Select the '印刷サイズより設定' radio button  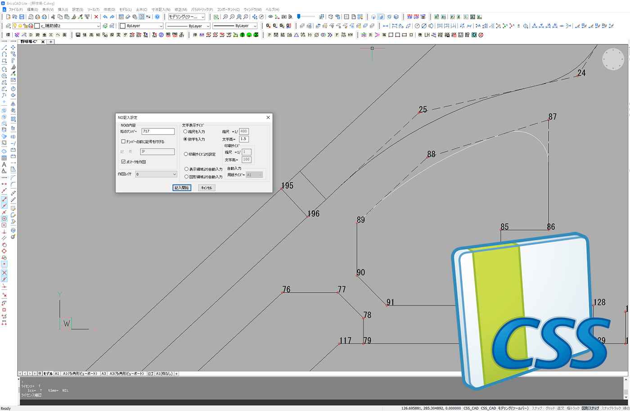point(186,154)
